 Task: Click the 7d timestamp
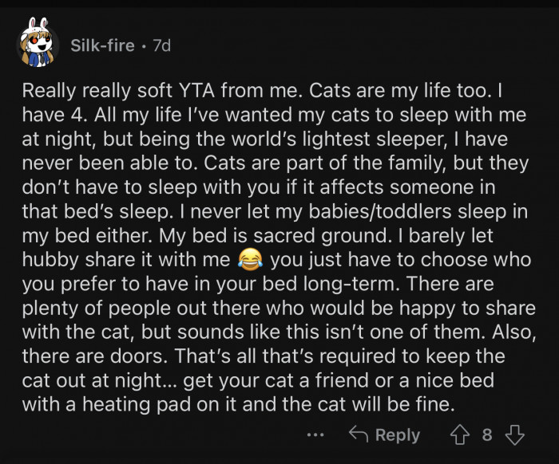[x=161, y=45]
